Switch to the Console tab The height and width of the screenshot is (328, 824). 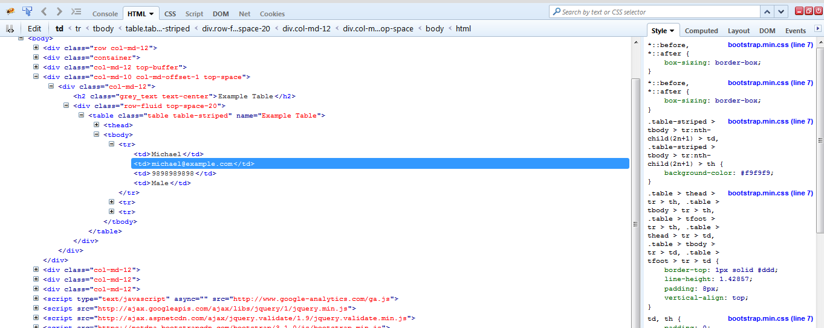(x=105, y=14)
